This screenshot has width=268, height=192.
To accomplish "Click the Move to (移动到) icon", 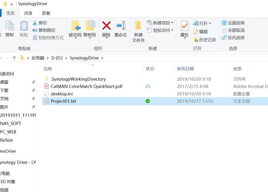I will click(75, 26).
